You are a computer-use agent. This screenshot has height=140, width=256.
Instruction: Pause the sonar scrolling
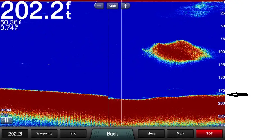pos(6,120)
